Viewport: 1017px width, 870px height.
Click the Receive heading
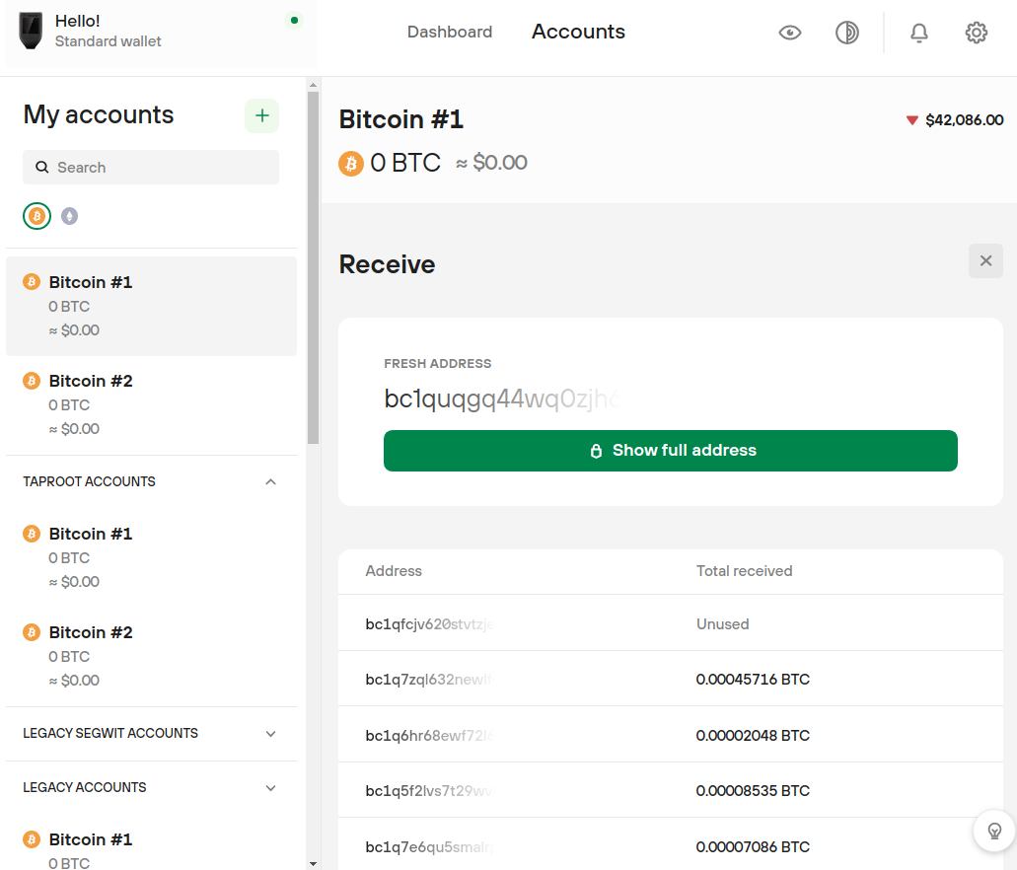[388, 264]
